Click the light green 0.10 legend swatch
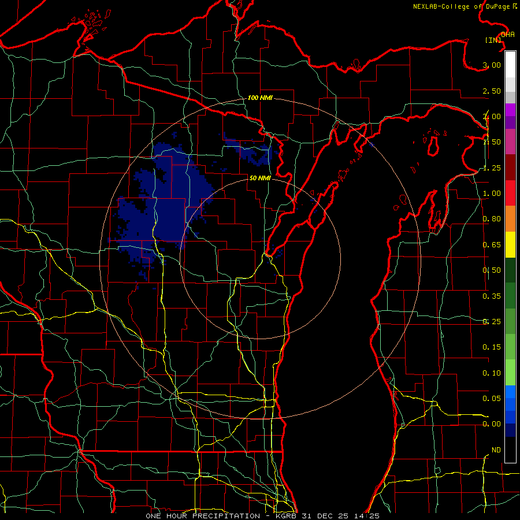This screenshot has width=520, height=520. [510, 373]
